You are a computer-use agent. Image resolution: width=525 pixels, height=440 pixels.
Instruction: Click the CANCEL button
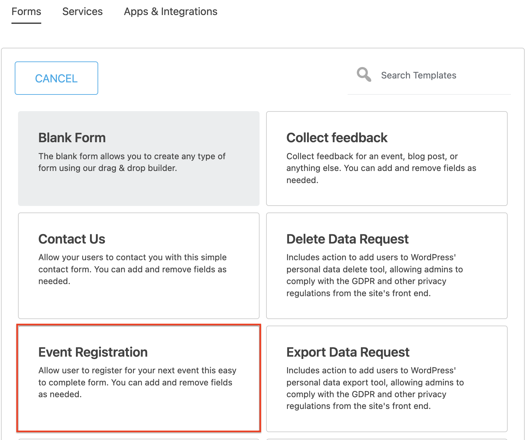coord(56,78)
